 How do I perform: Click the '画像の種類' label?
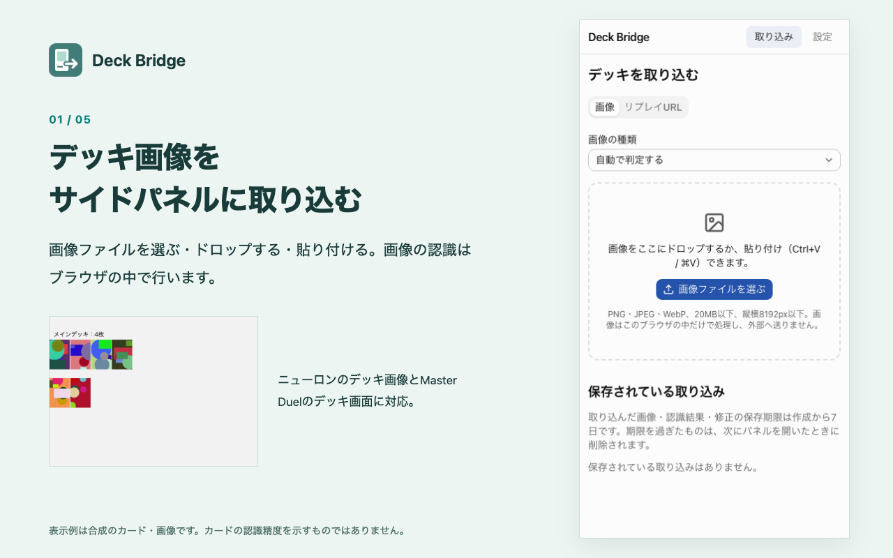pos(613,139)
